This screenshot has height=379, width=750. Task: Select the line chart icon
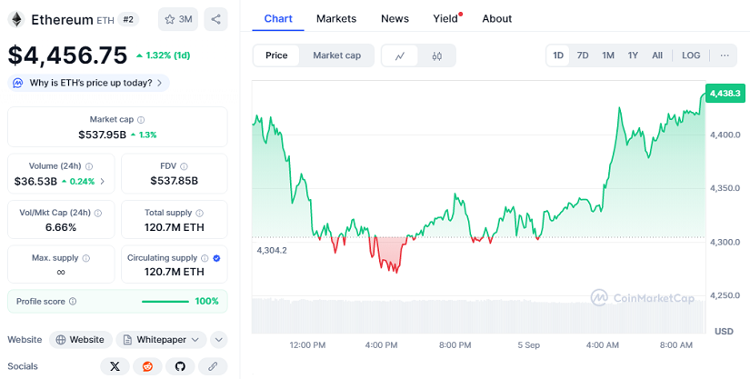tap(400, 56)
